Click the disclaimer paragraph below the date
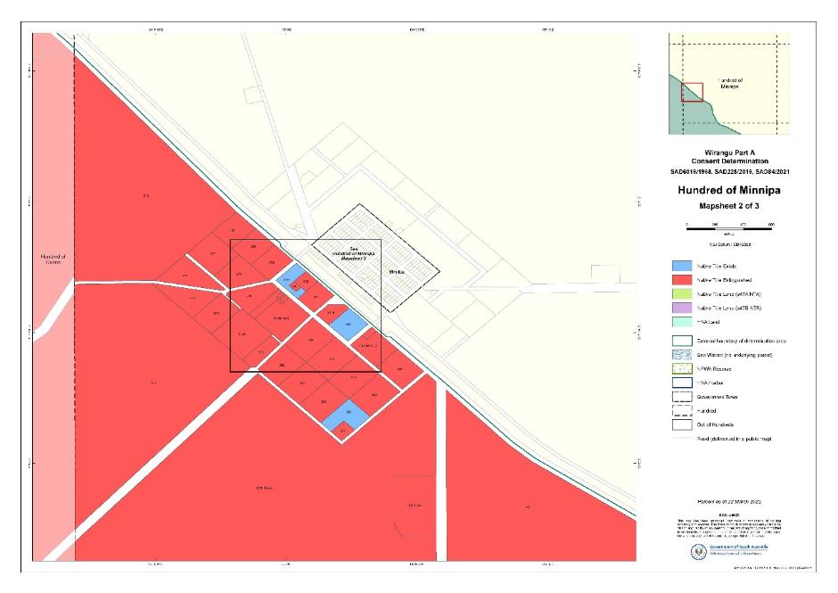This screenshot has width=838, height=593. tap(729, 527)
